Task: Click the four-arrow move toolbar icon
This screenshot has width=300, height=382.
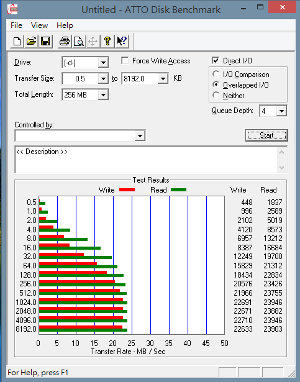Action: [x=93, y=41]
